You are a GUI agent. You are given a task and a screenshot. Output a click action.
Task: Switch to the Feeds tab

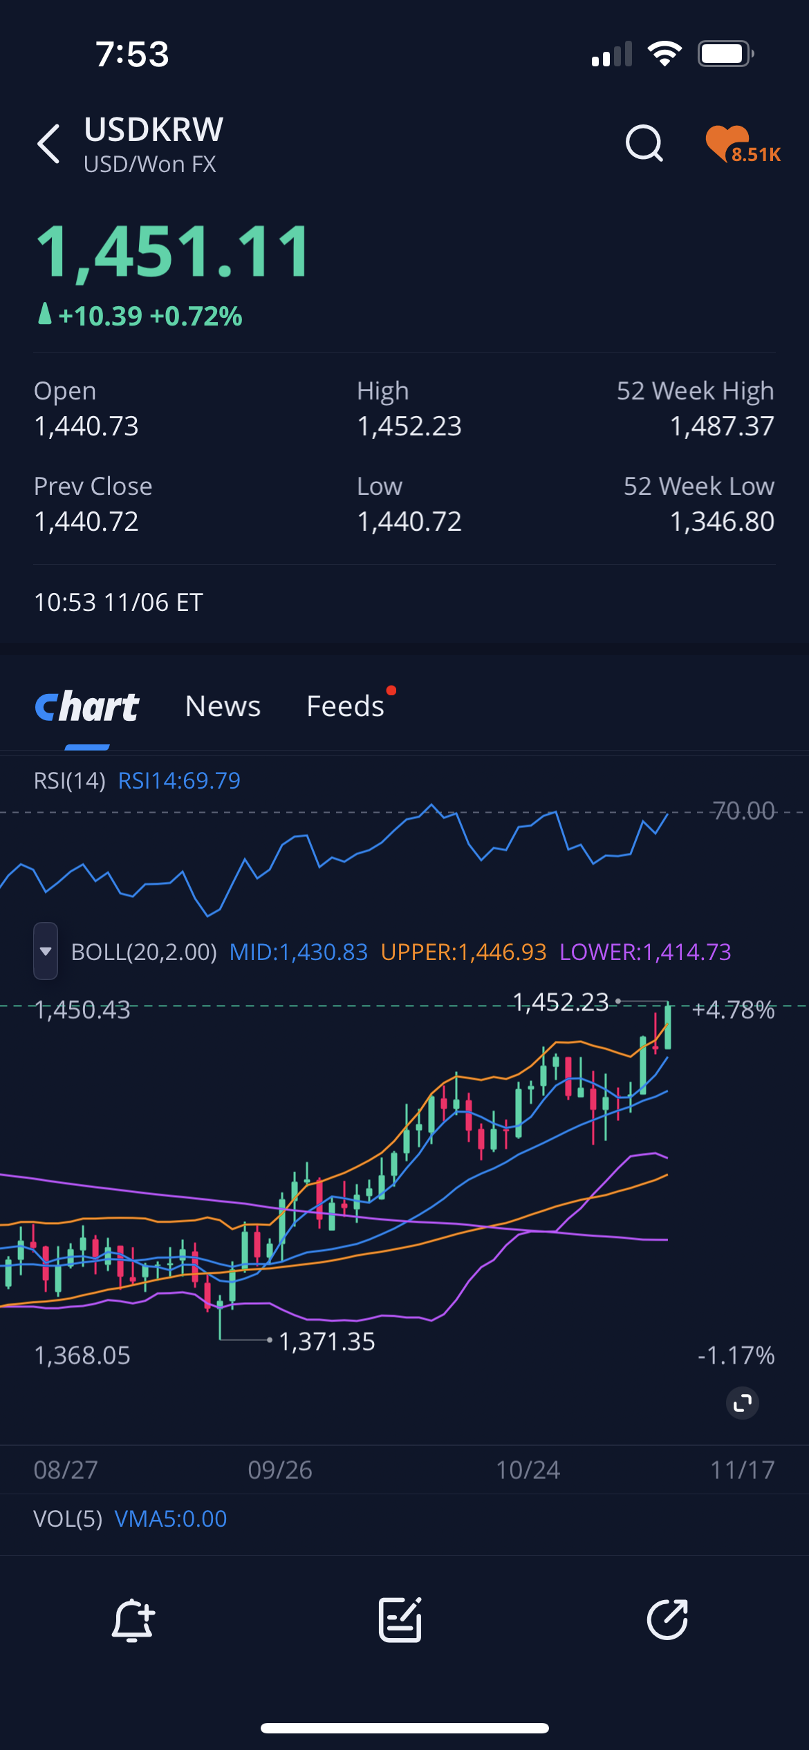pos(345,706)
